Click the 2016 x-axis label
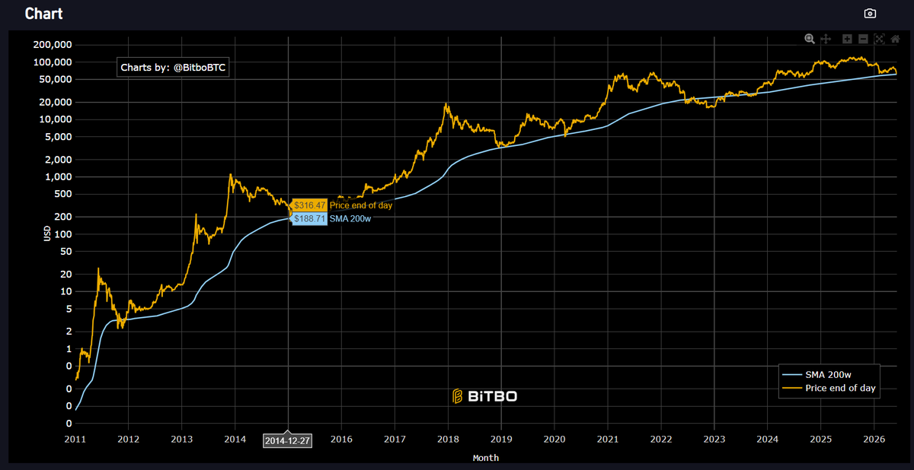This screenshot has height=470, width=914. pos(341,439)
